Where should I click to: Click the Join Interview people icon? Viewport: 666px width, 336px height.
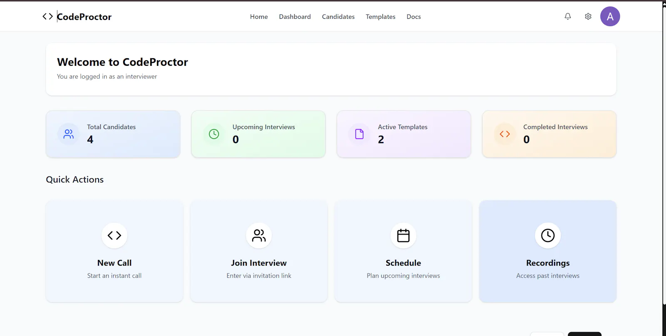pyautogui.click(x=259, y=236)
